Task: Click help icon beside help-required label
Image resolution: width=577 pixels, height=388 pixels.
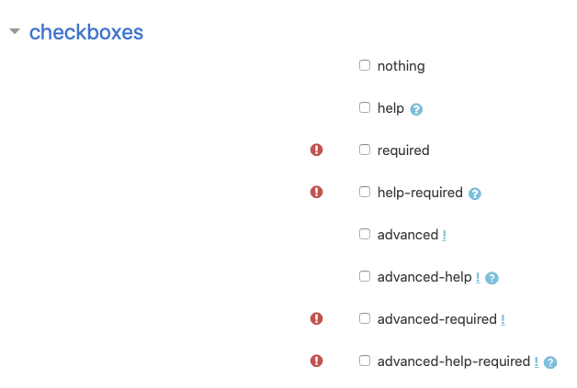Action: click(475, 194)
